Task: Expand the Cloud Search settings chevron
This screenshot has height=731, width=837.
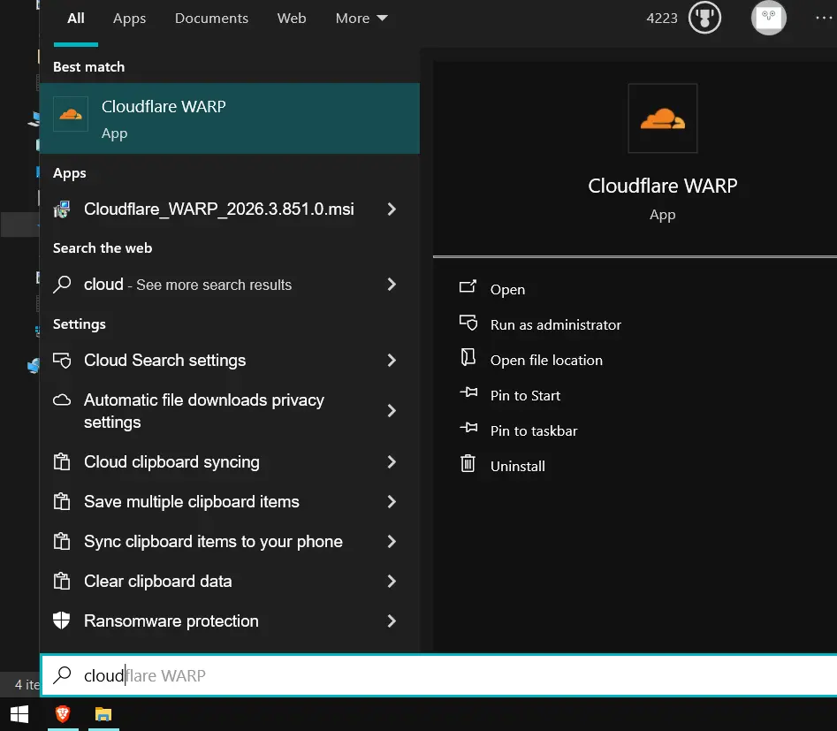Action: (x=392, y=361)
